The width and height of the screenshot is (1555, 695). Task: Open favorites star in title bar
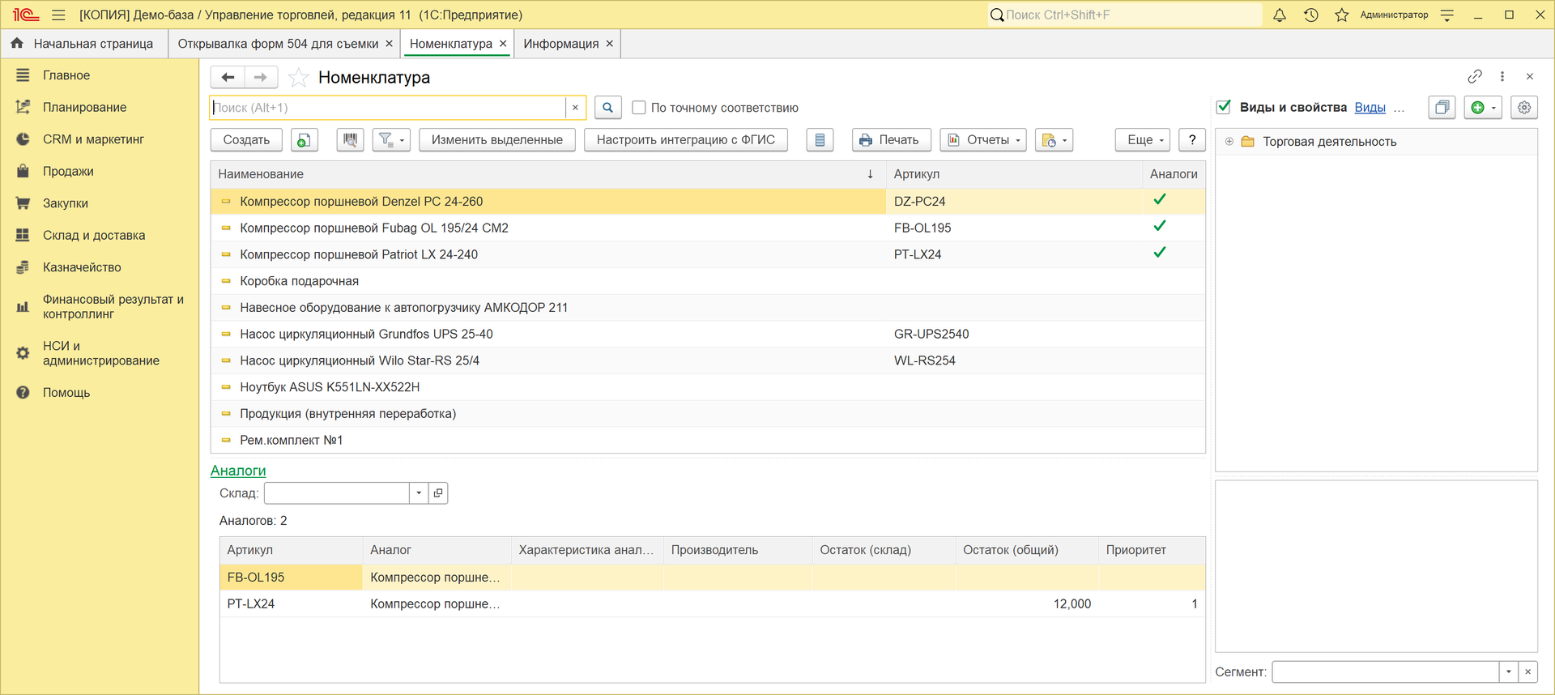(1342, 15)
